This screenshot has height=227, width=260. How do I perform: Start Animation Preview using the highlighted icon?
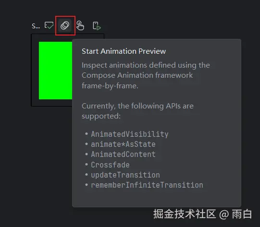(65, 25)
